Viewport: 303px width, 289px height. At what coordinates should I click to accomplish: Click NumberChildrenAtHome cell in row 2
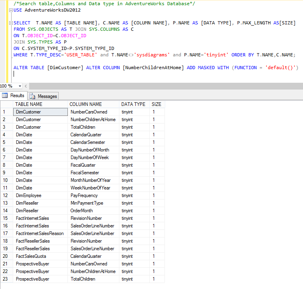[93, 120]
